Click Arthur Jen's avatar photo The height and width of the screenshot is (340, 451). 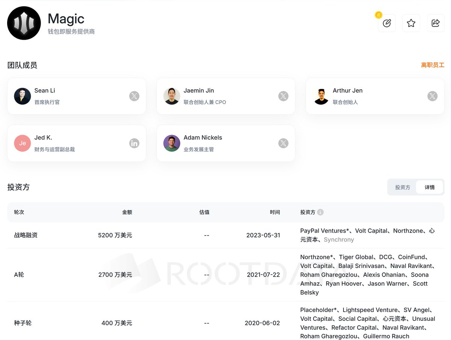(x=321, y=96)
